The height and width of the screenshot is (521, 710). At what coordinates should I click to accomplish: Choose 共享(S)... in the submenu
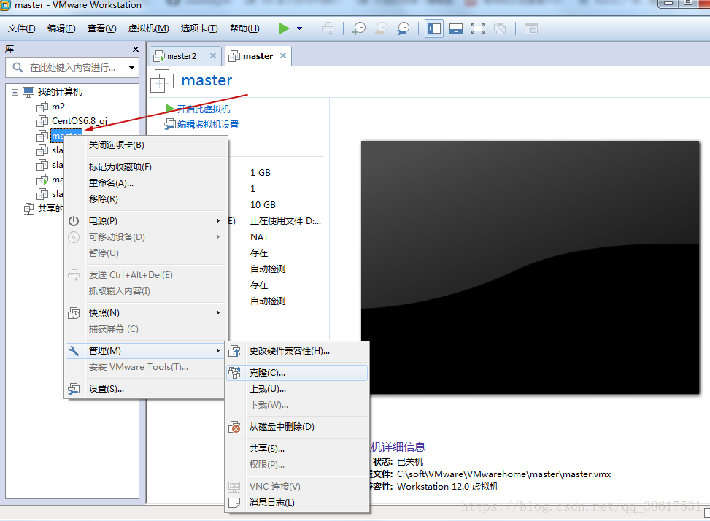297,449
